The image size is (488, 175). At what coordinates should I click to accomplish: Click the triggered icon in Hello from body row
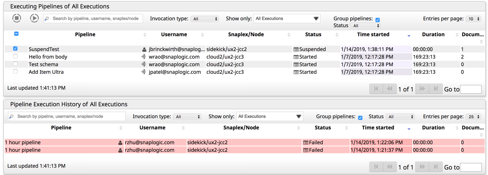point(144,57)
